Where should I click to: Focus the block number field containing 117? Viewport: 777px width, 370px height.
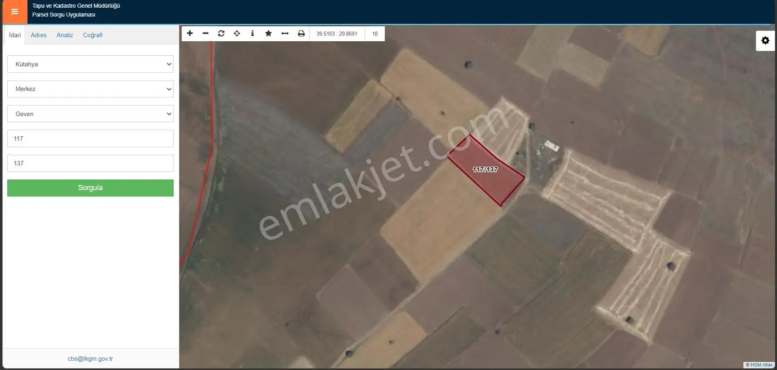[90, 139]
